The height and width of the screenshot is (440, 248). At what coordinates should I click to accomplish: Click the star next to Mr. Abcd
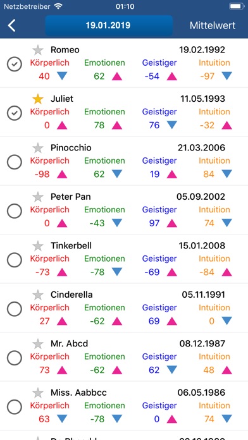tap(37, 343)
